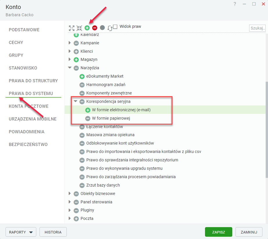Viewport: 268px width, 239px height.
Task: Expand the Klienci tree node
Action: pos(70,51)
